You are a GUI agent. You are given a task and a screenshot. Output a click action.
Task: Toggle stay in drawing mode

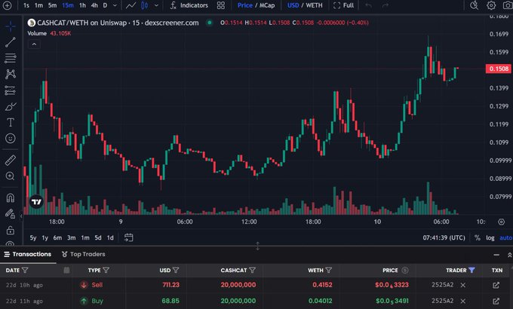click(x=10, y=214)
